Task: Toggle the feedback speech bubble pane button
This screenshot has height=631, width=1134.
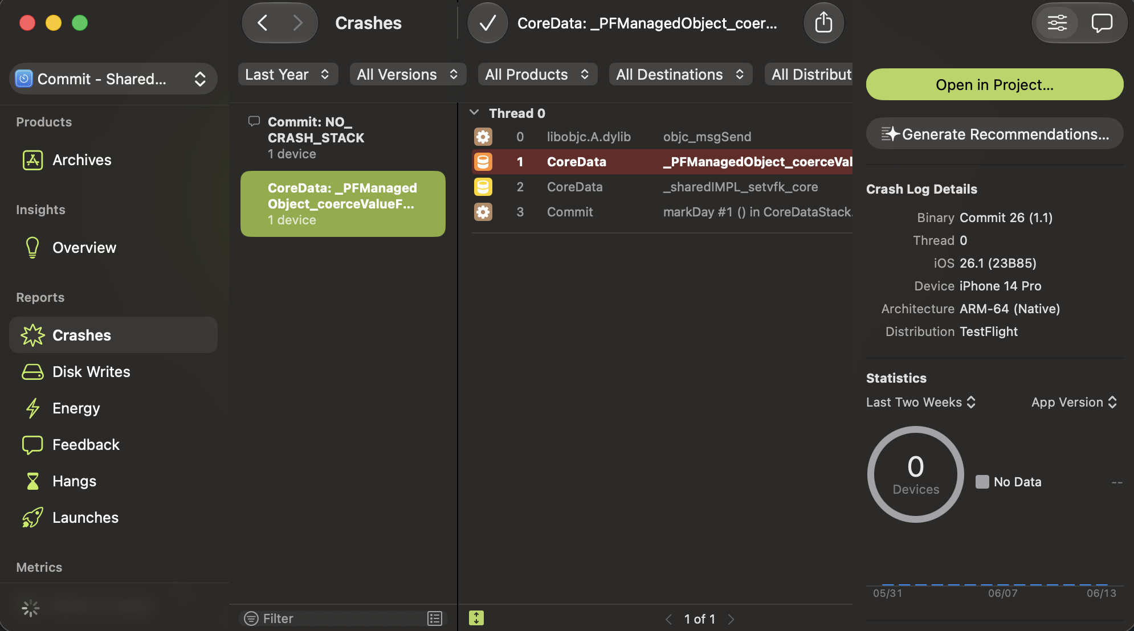Action: [1102, 23]
